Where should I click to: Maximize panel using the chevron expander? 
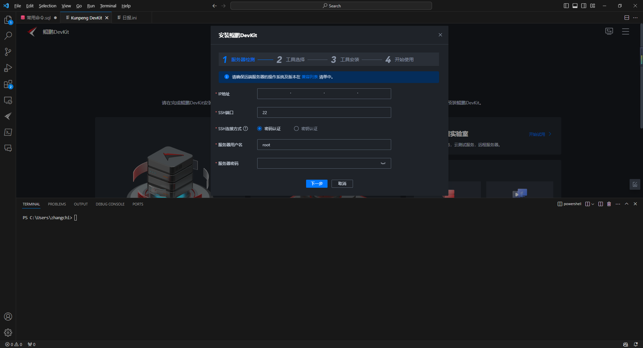coord(627,204)
